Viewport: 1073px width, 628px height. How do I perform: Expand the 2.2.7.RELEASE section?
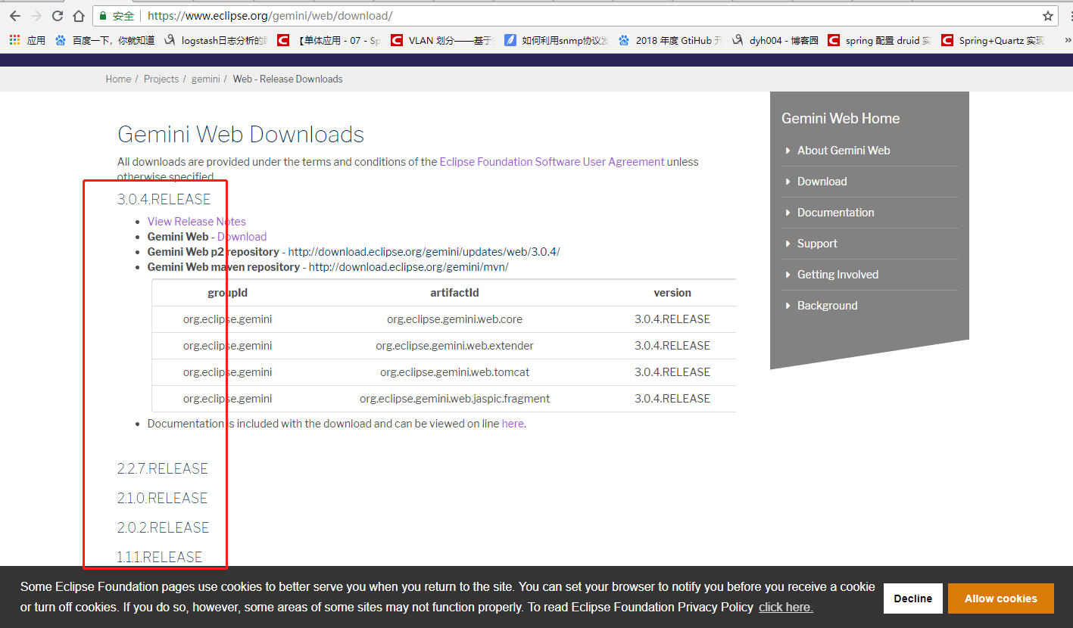coord(163,469)
